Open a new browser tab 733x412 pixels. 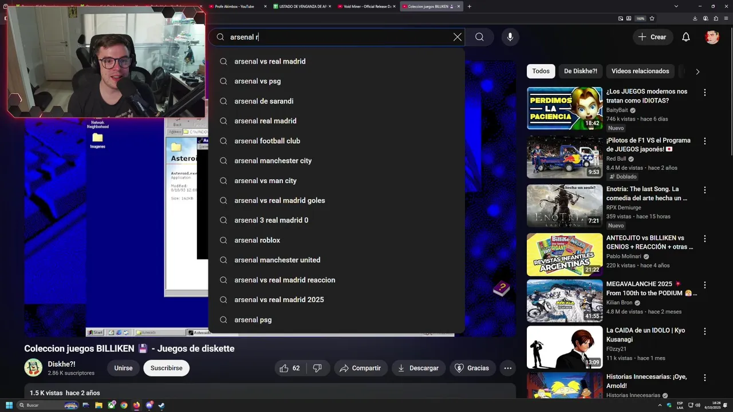click(x=470, y=6)
